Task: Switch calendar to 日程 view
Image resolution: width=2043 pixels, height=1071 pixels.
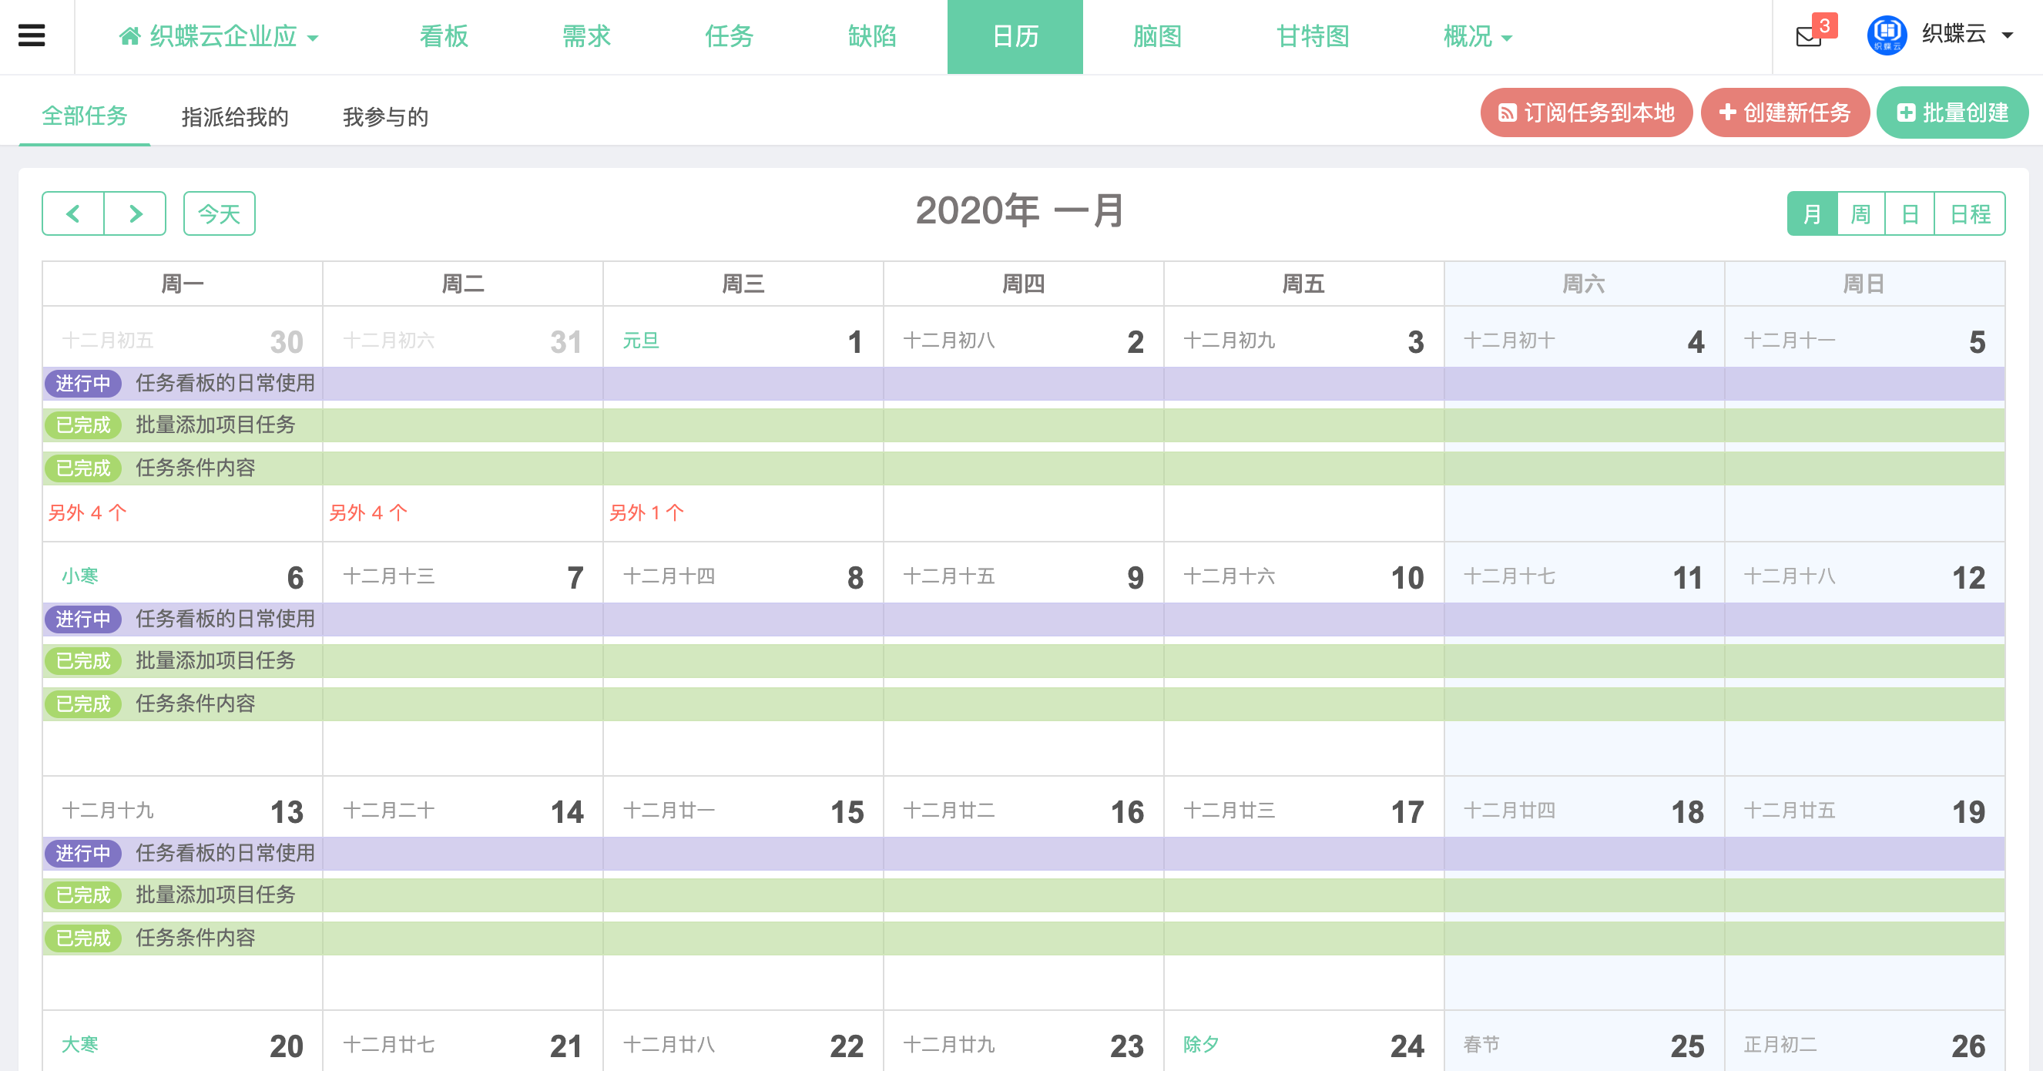Action: (x=1969, y=213)
